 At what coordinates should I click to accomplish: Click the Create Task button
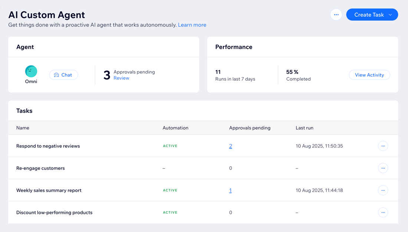(369, 15)
